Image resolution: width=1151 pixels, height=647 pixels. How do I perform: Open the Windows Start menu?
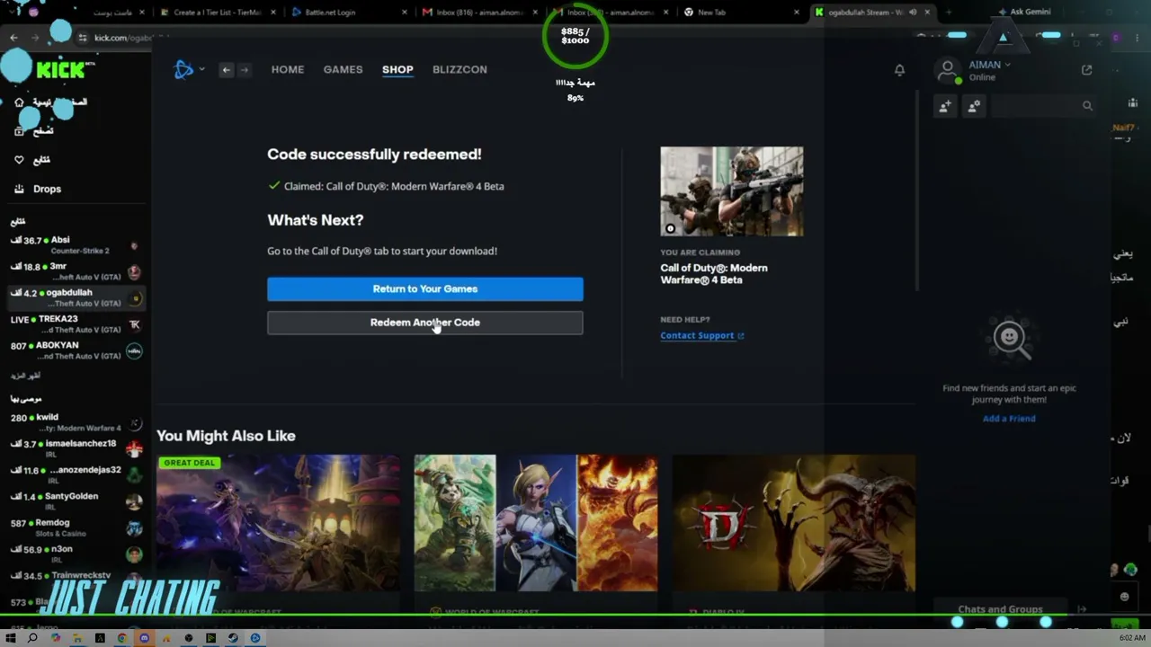11,638
